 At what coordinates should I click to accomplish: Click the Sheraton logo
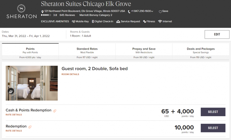(21, 11)
